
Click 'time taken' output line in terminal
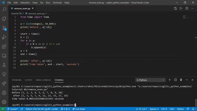(x=38, y=99)
